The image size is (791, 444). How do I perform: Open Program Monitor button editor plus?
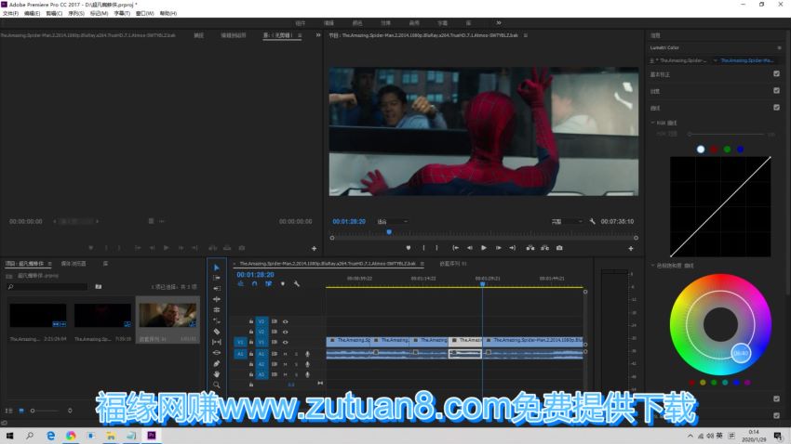pyautogui.click(x=631, y=248)
